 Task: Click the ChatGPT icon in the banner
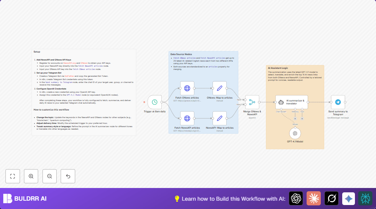pyautogui.click(x=296, y=198)
